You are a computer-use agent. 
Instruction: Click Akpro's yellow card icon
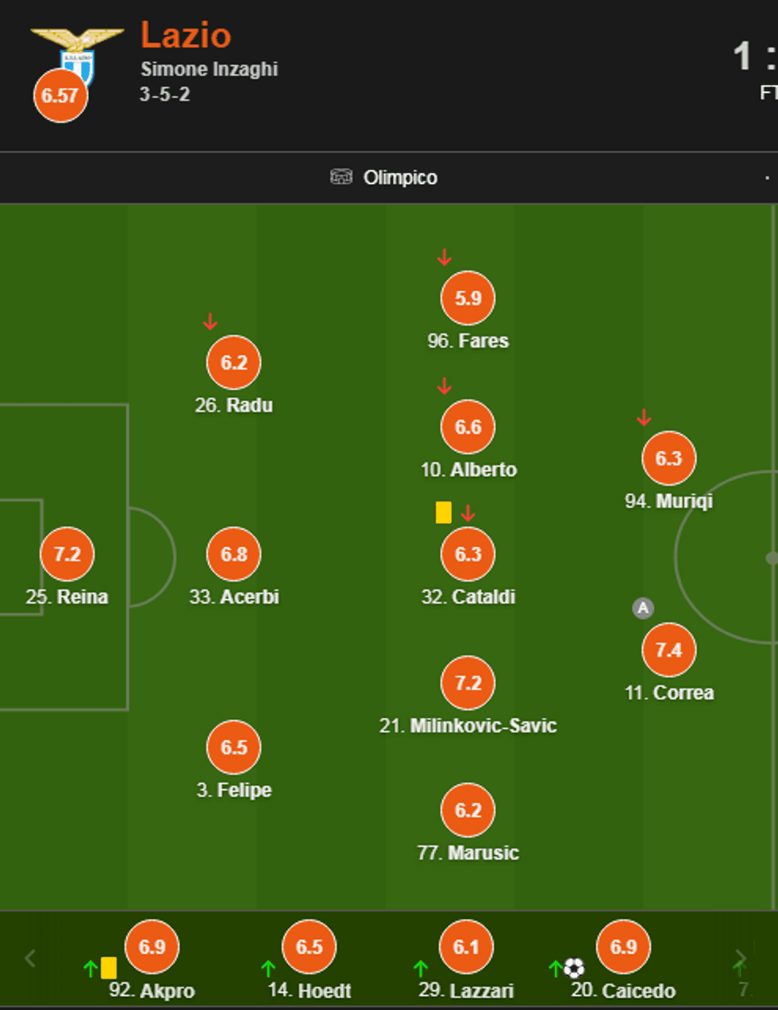[109, 968]
